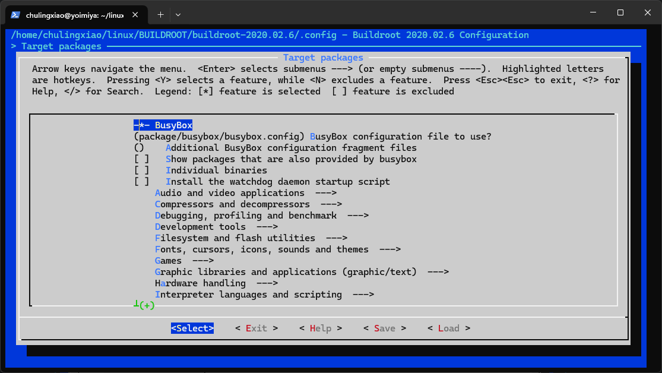Close the chulingxiao@yoimiya terminal tab
662x373 pixels.
[x=135, y=15]
